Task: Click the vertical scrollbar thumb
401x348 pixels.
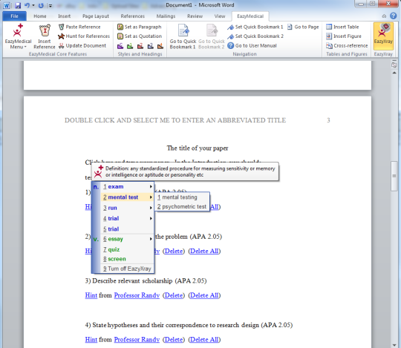Action: click(394, 176)
